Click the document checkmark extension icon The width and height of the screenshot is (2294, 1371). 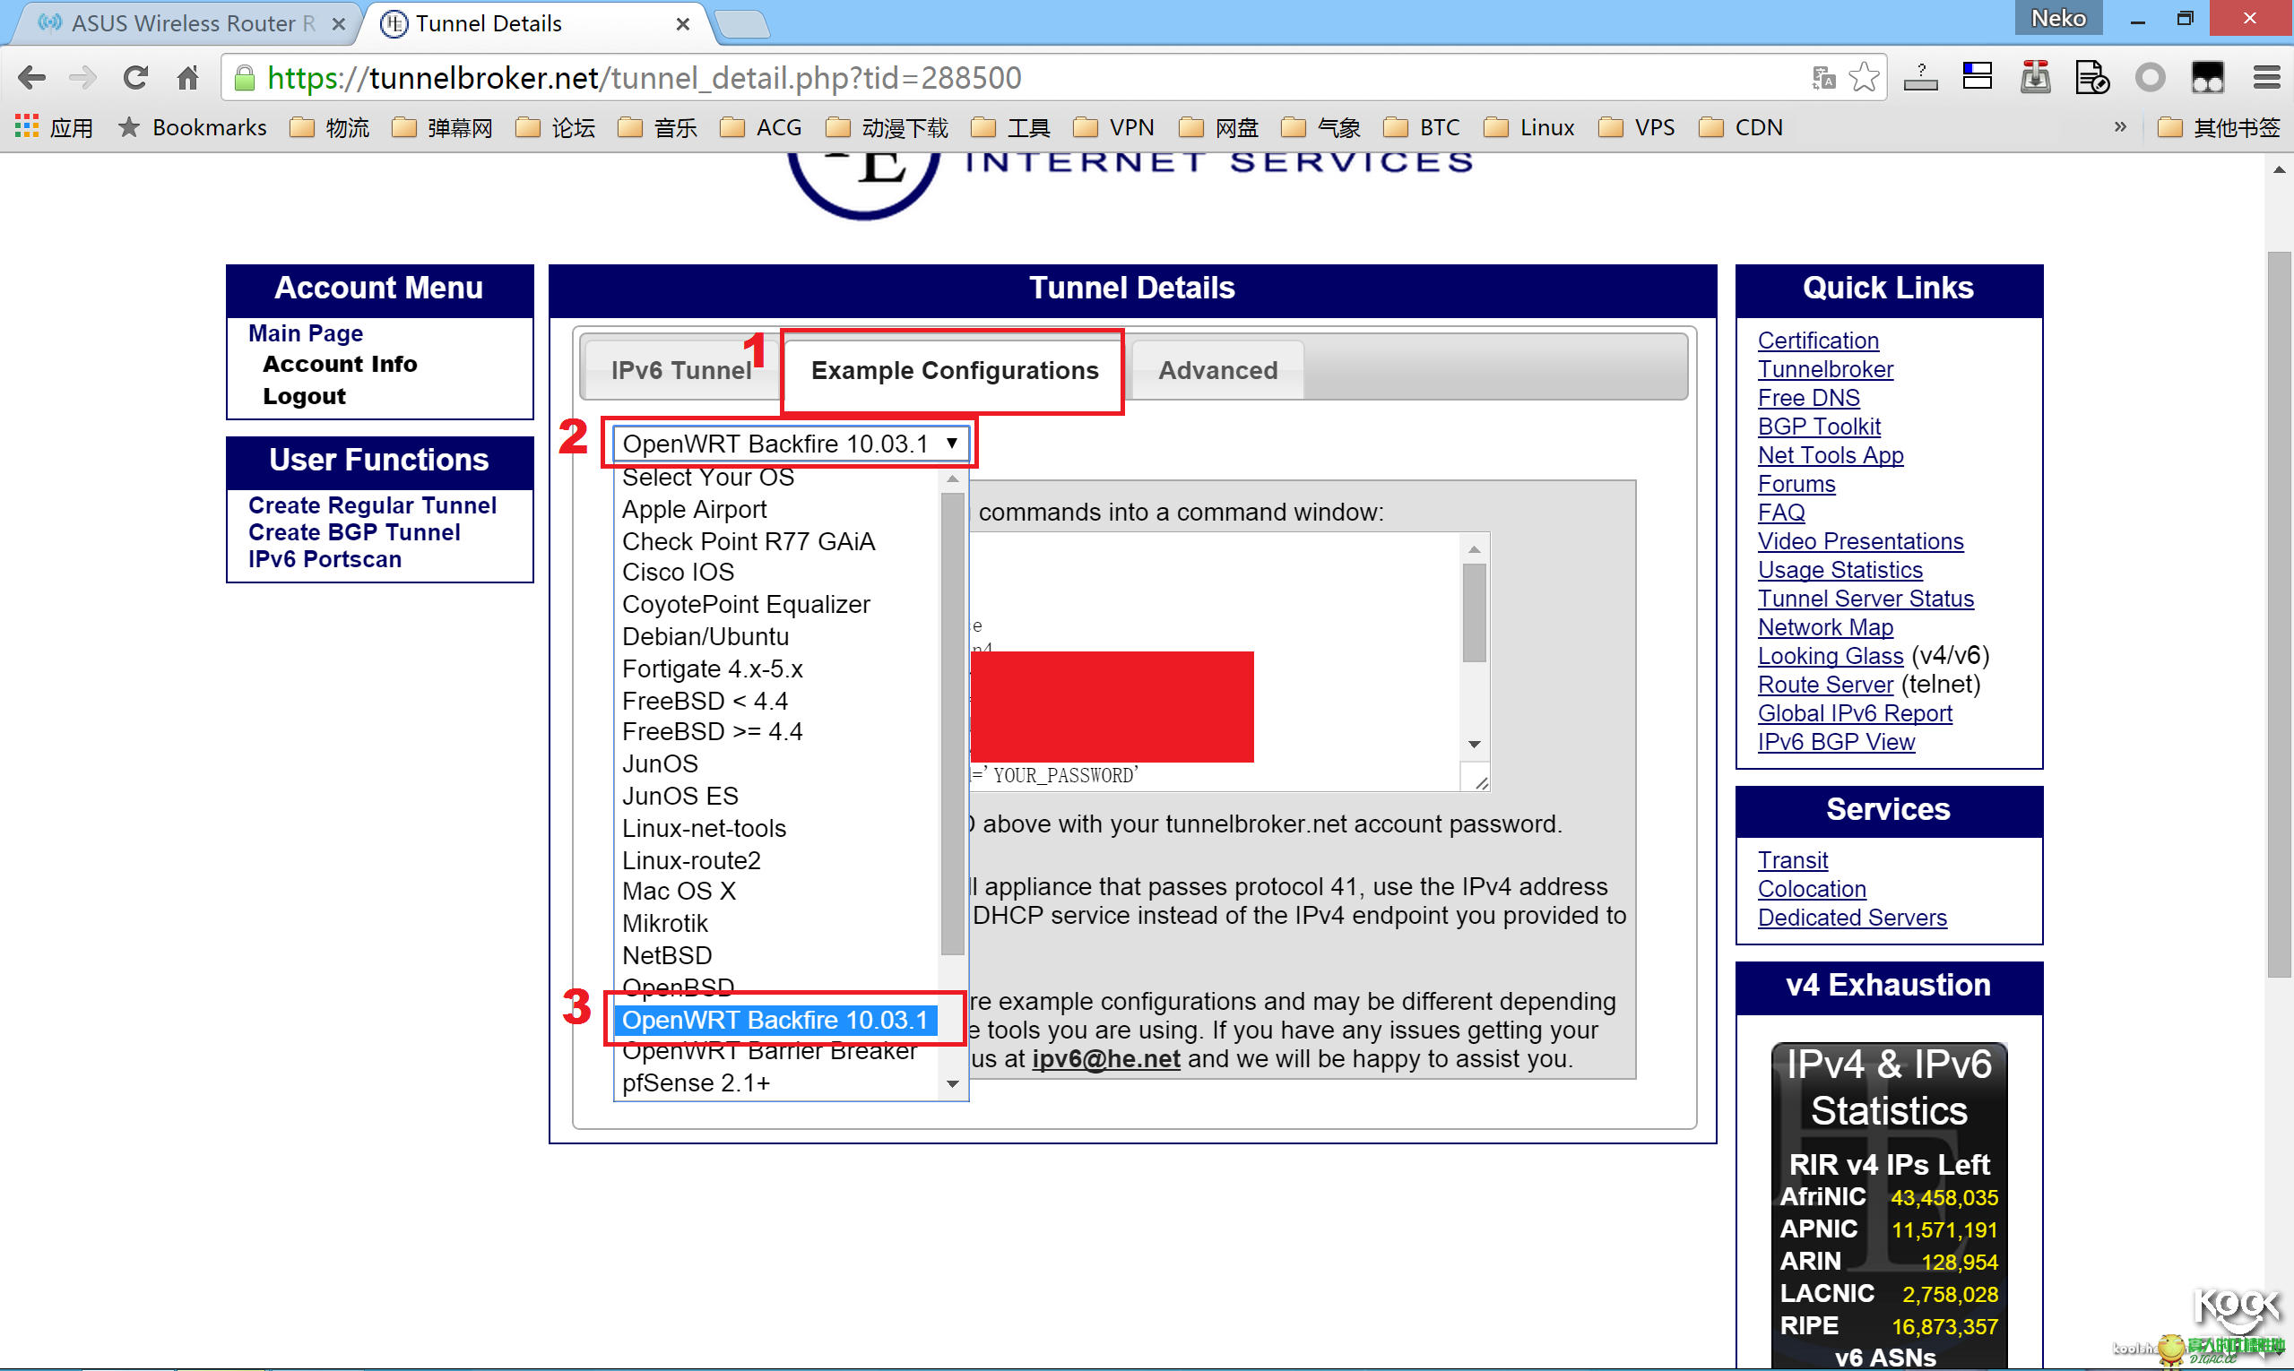(2091, 78)
